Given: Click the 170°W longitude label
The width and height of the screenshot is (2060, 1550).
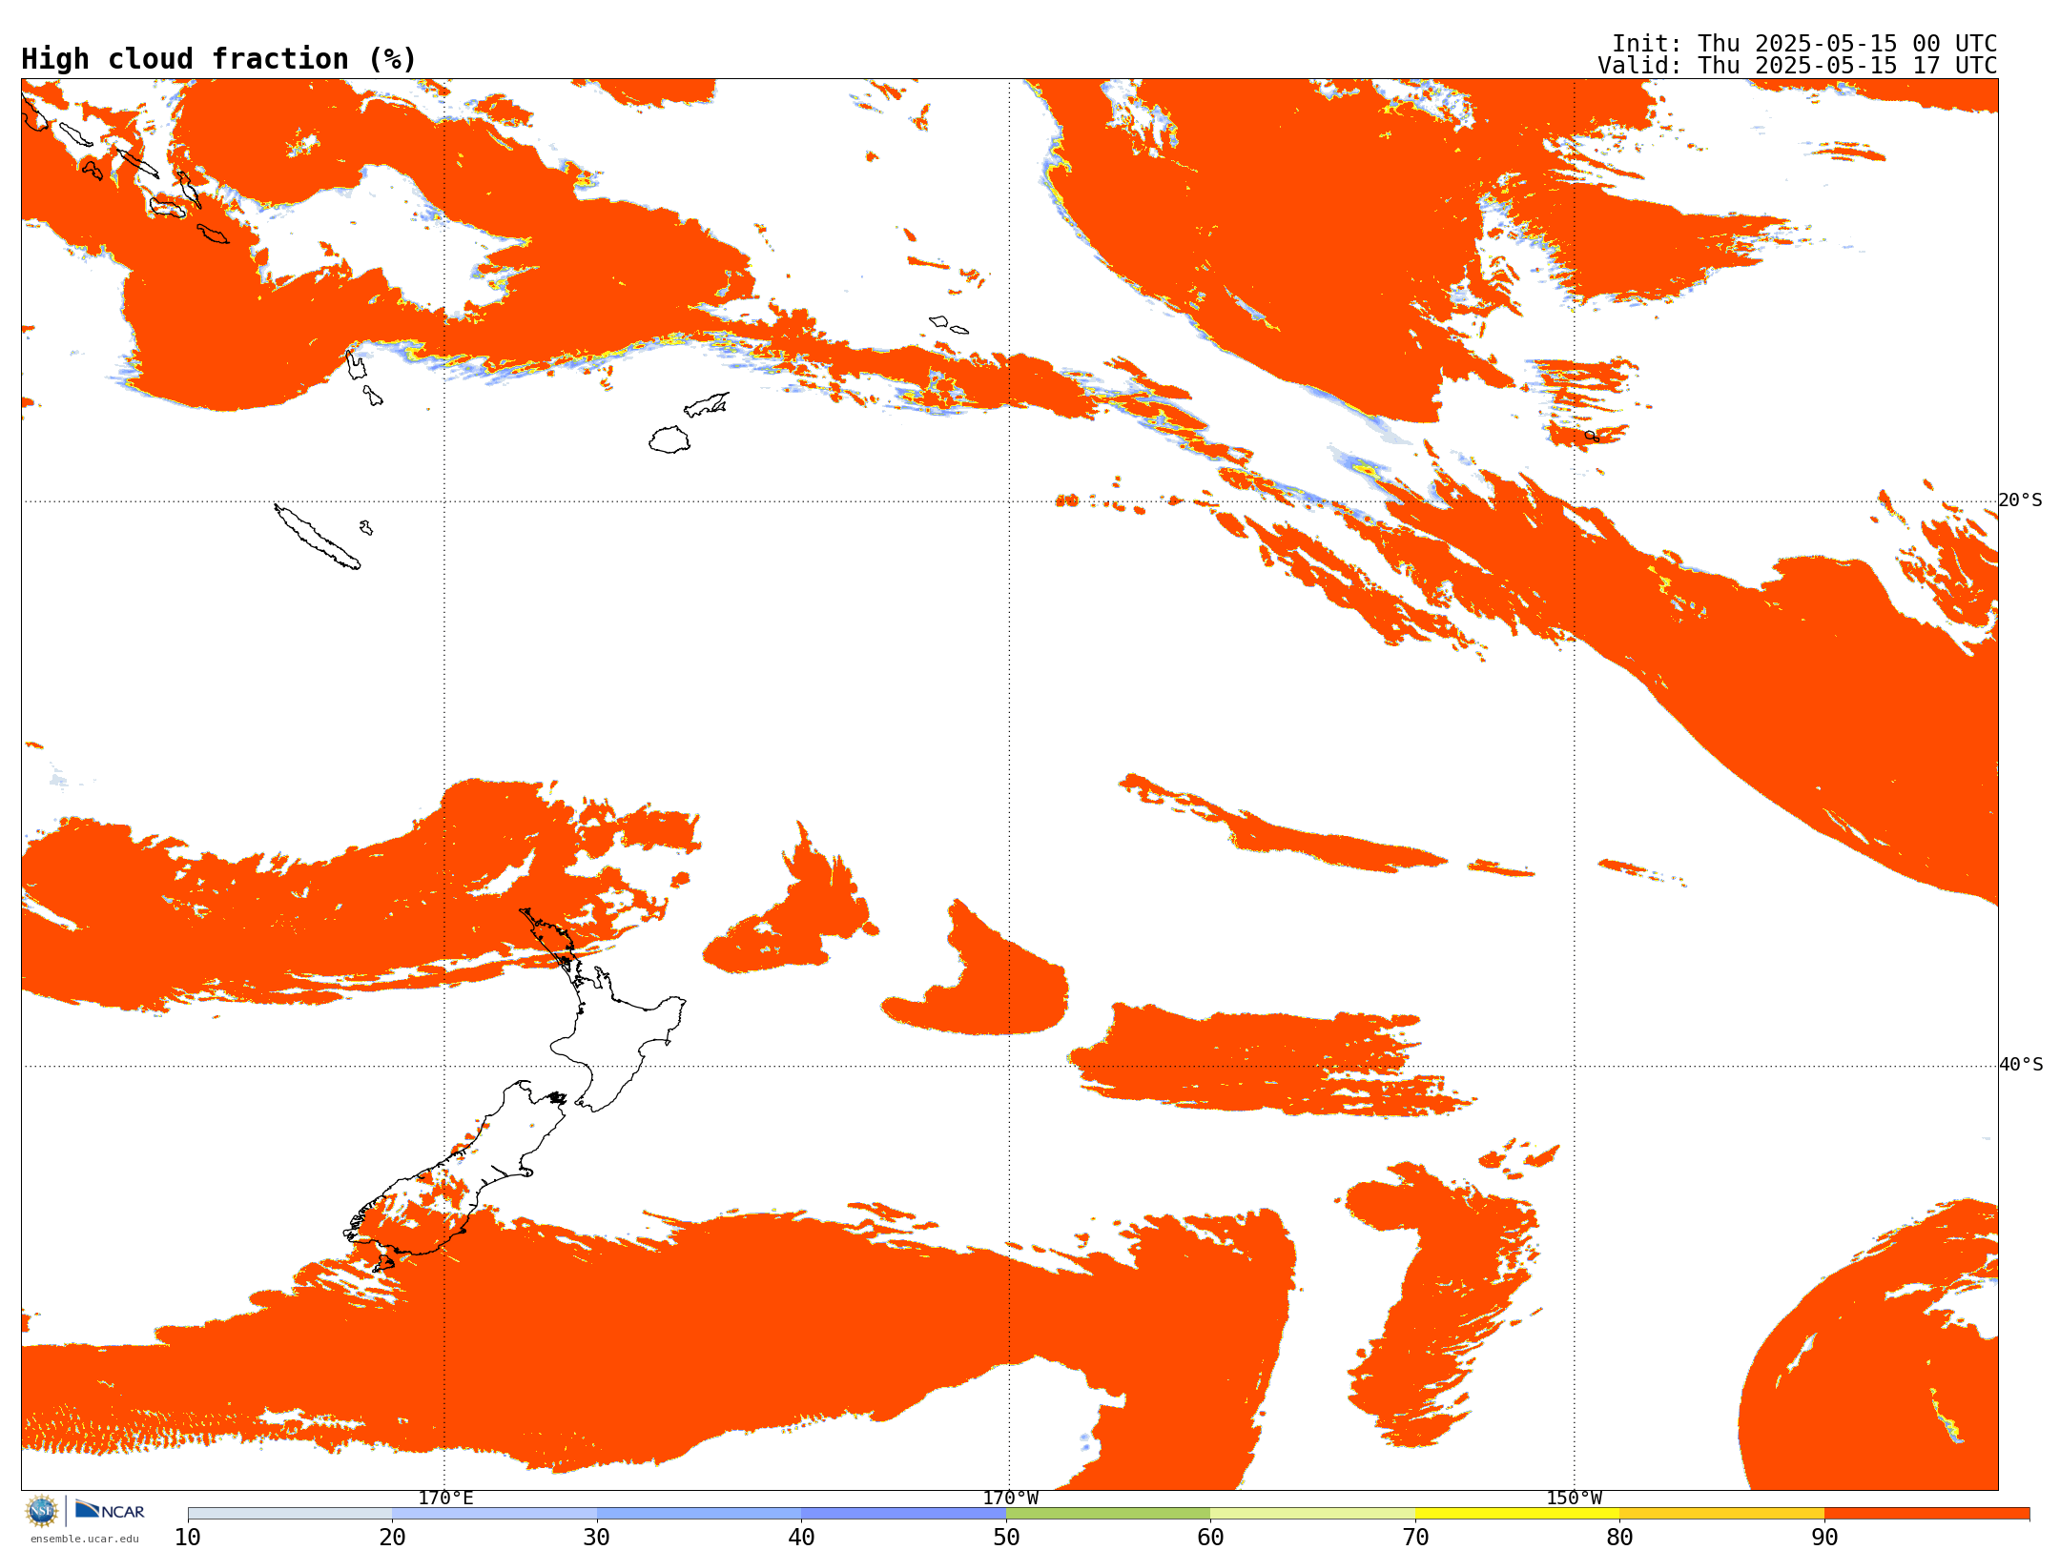Looking at the screenshot, I should (x=1010, y=1499).
